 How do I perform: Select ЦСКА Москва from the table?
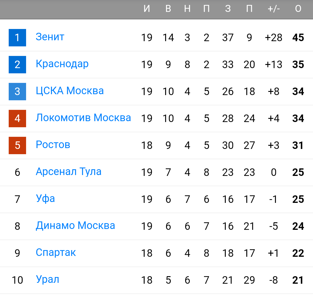(x=70, y=91)
